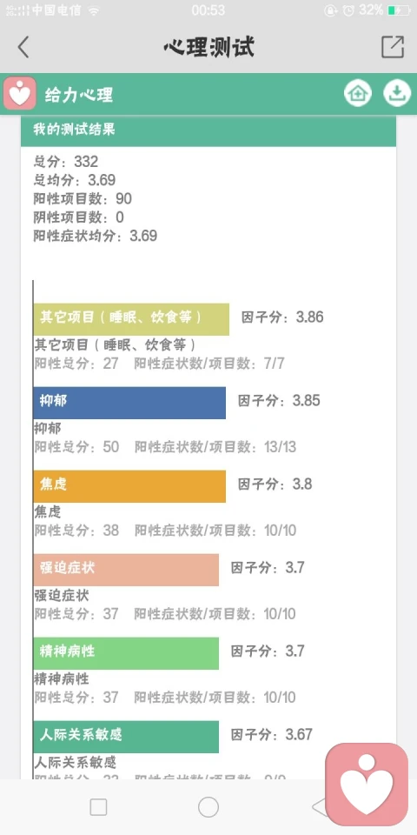The height and width of the screenshot is (835, 417).
Task: Click the home icon in green bar
Action: 358,93
